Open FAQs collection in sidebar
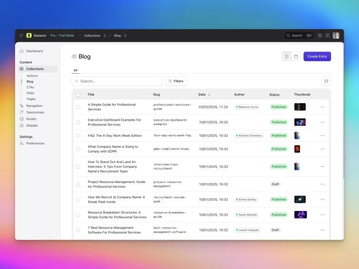The image size is (359, 269). [30, 93]
